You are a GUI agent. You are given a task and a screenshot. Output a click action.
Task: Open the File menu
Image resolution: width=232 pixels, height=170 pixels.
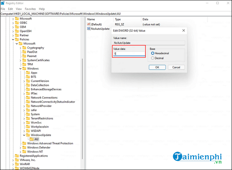3,9
